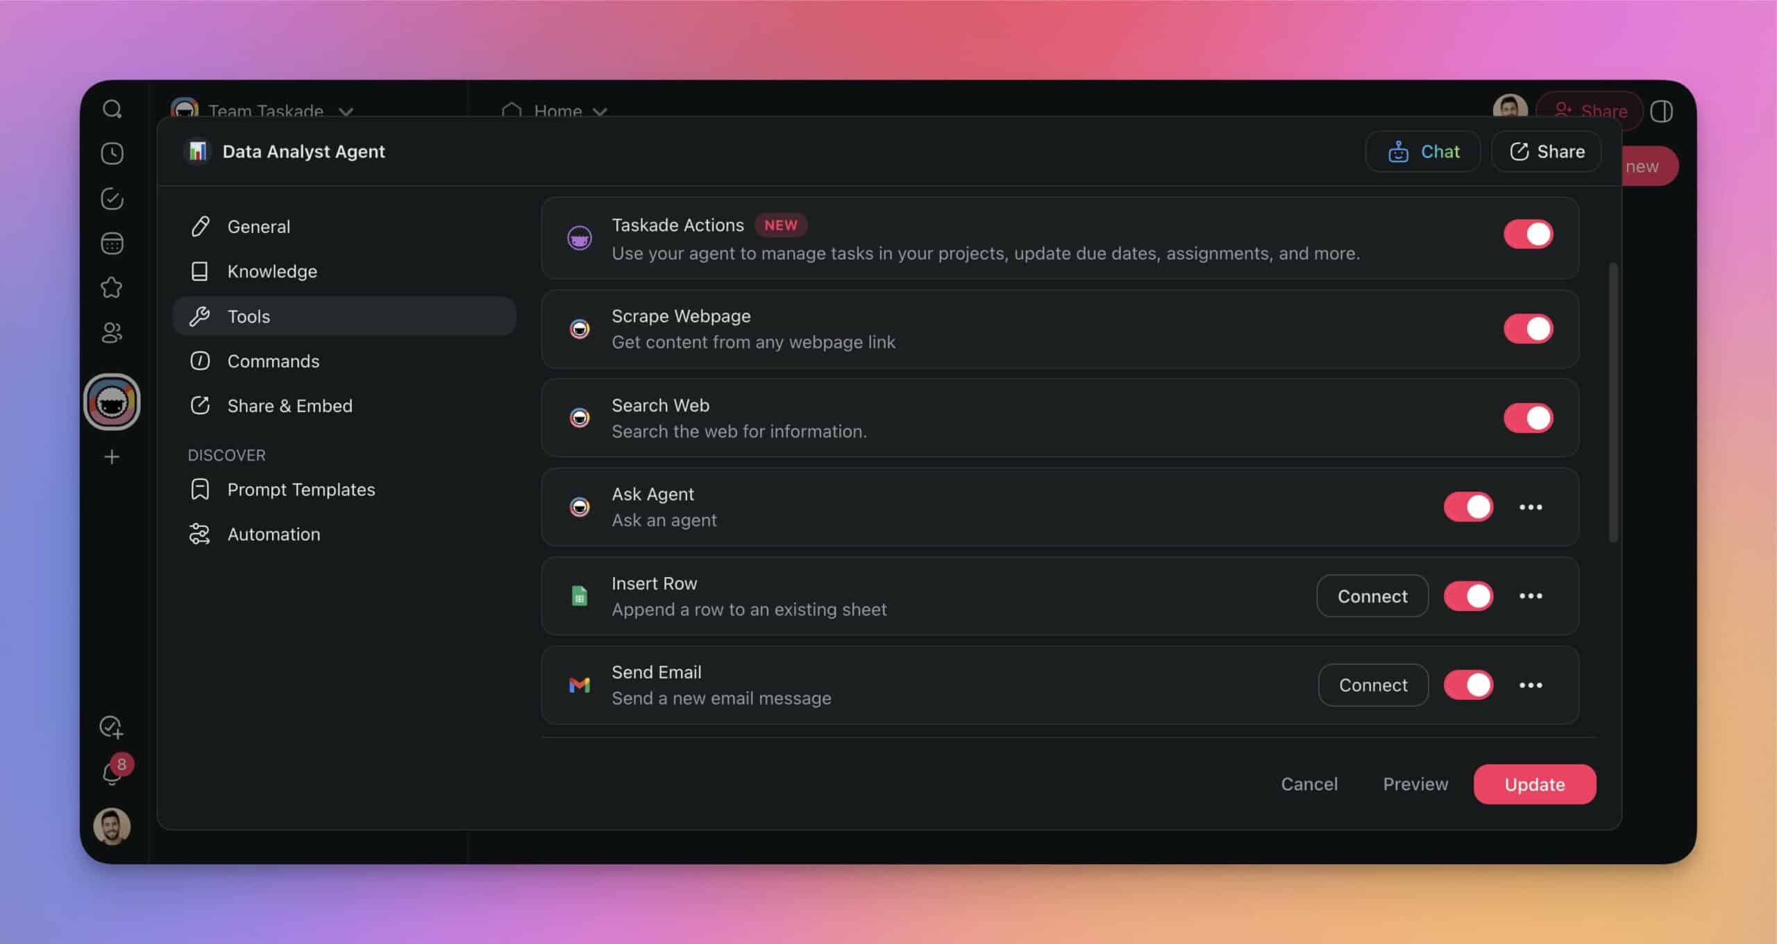
Task: Click the Automation discovery option
Action: (x=273, y=533)
